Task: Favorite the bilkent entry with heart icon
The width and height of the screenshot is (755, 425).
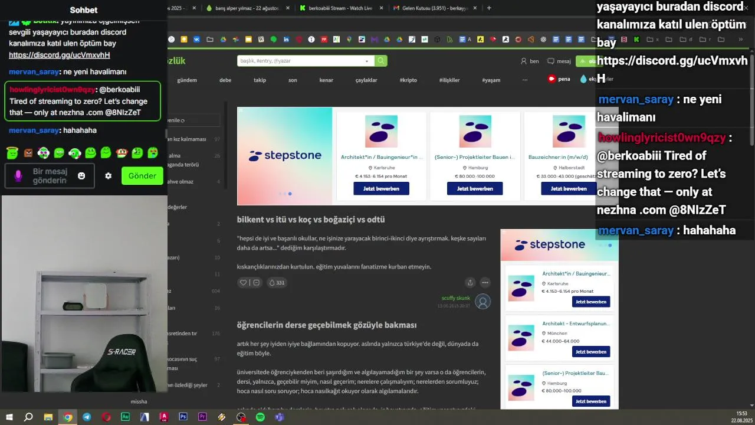Action: pos(242,283)
